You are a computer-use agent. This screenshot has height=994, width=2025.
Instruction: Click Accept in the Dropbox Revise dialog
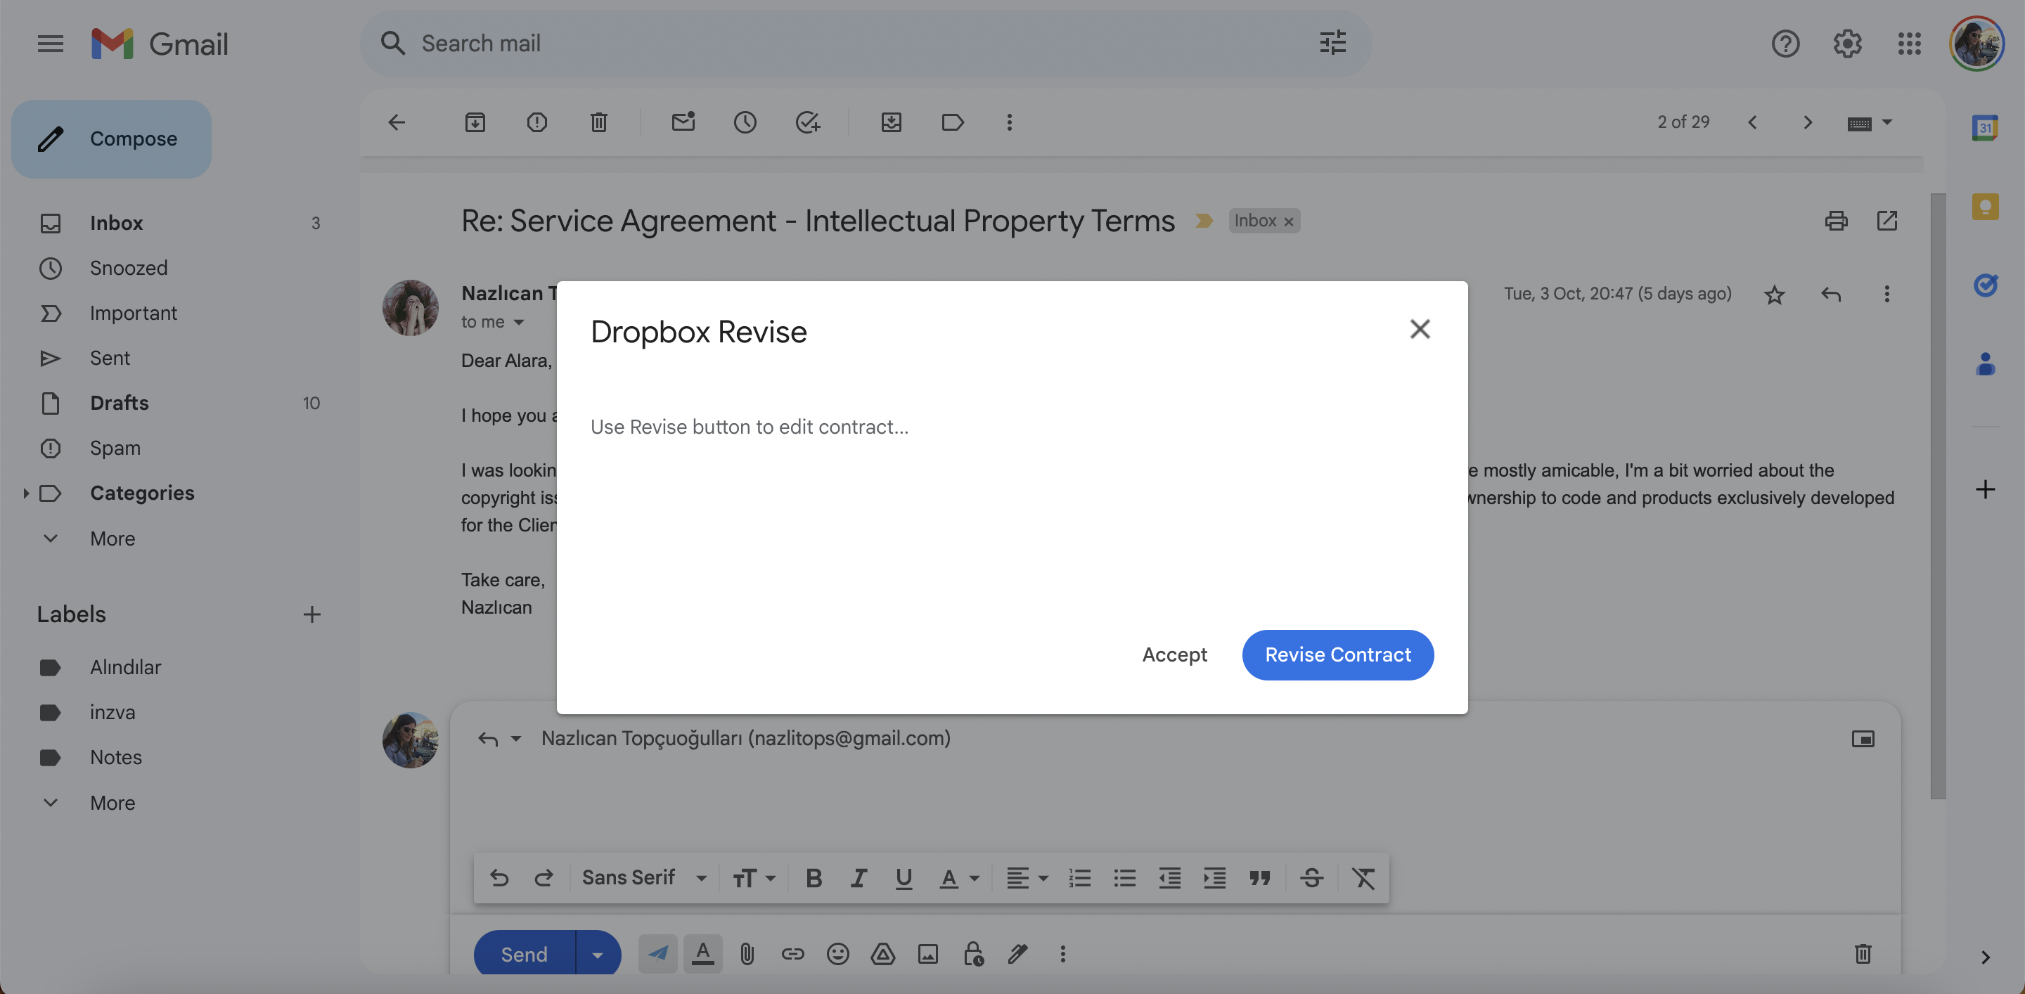click(1174, 655)
